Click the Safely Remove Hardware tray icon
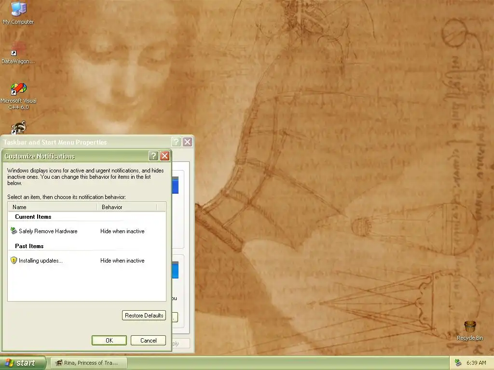The width and height of the screenshot is (494, 370). tap(458, 363)
